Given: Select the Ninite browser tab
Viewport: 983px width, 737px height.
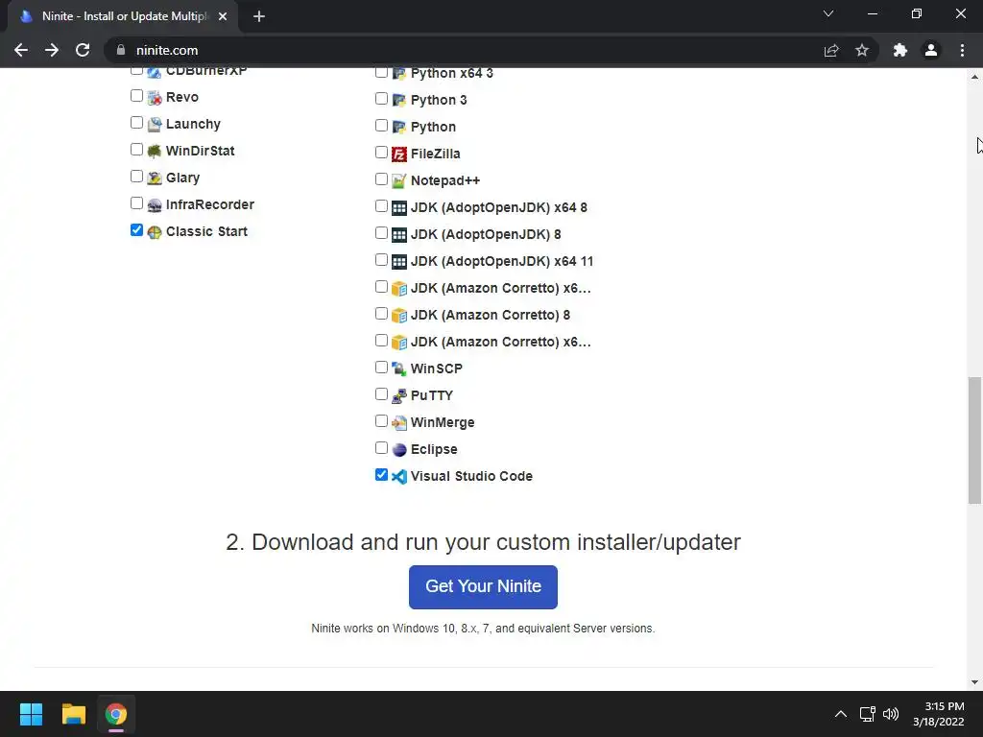Looking at the screenshot, I should pos(123,16).
